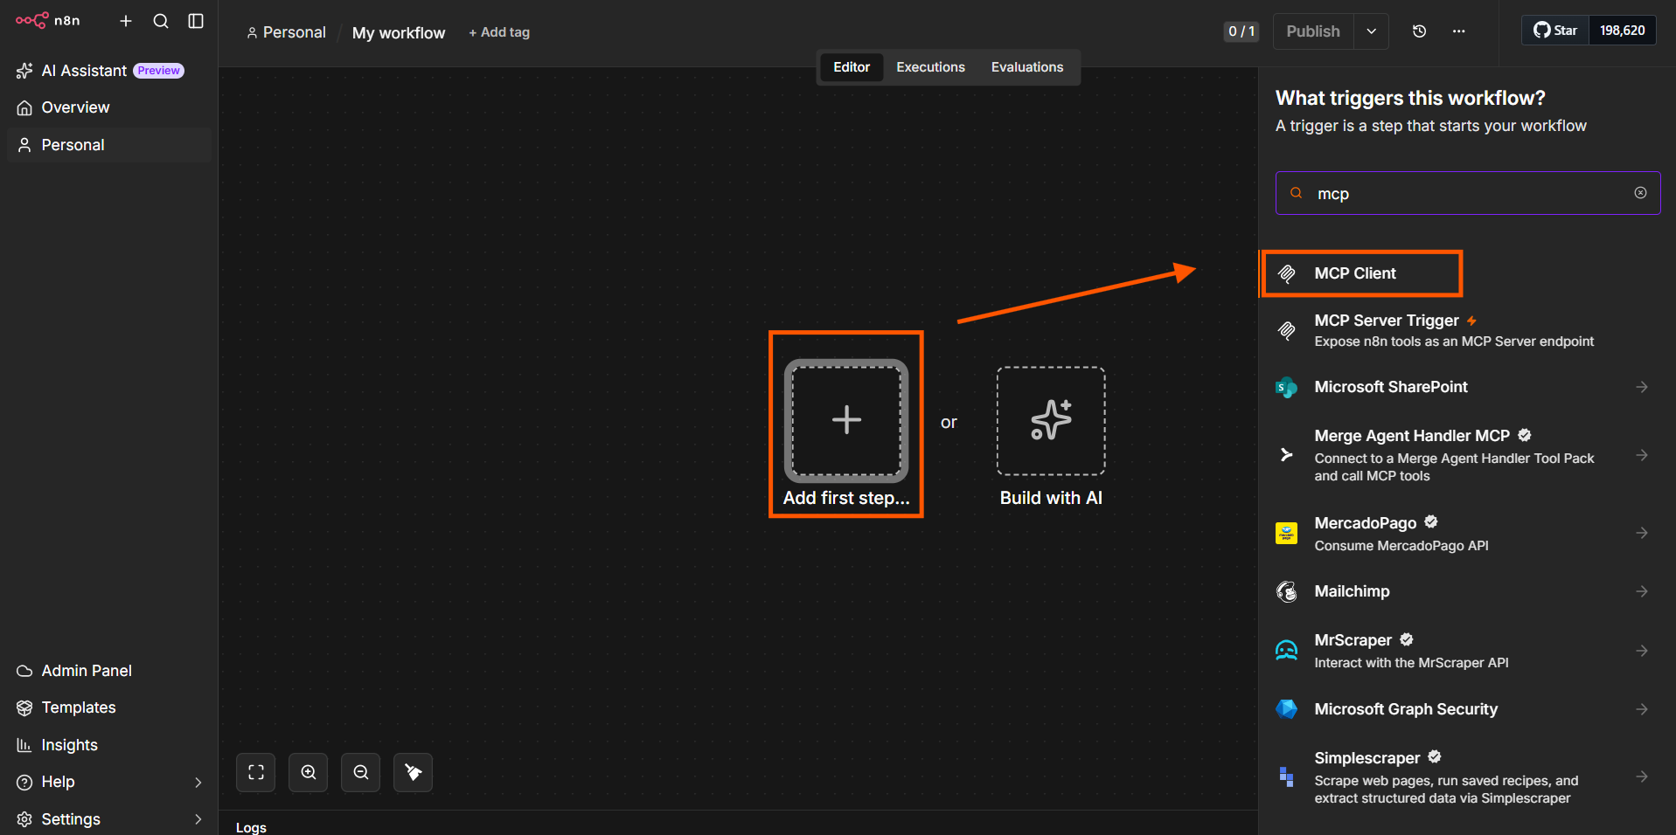Clear the mcp search text
The height and width of the screenshot is (835, 1676).
click(1640, 193)
